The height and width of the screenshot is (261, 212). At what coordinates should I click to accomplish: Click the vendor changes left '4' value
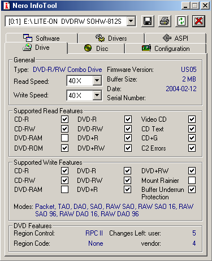pos(194,243)
